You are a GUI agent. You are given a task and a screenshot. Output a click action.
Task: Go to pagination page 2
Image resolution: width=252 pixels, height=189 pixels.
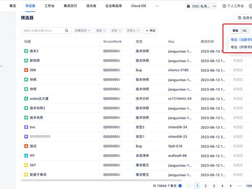click(206, 186)
